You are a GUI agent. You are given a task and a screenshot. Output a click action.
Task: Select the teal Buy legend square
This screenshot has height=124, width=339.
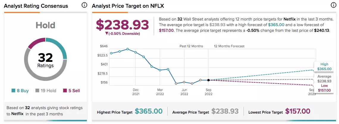click(x=13, y=91)
